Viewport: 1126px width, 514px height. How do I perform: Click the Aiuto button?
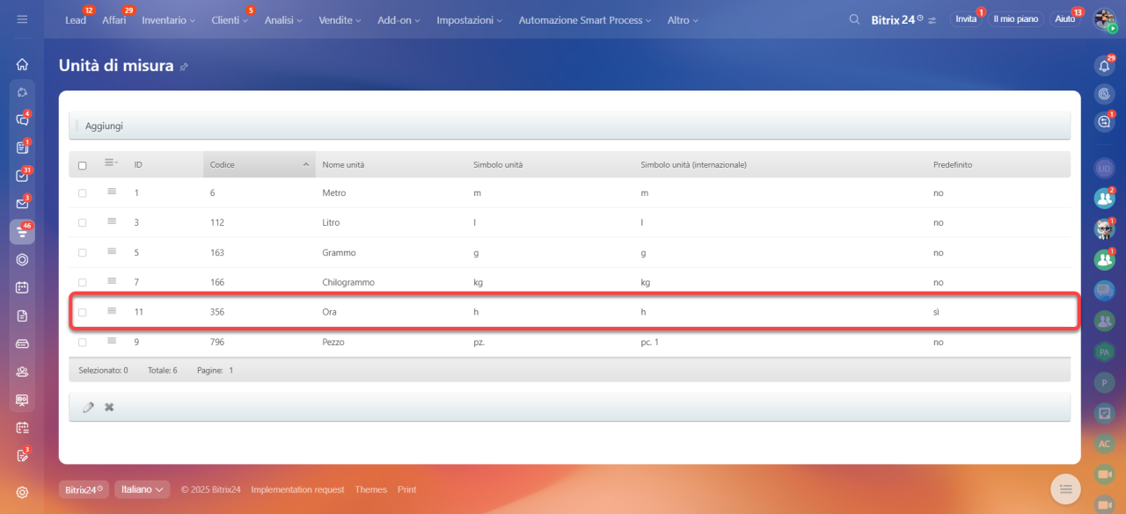1064,18
